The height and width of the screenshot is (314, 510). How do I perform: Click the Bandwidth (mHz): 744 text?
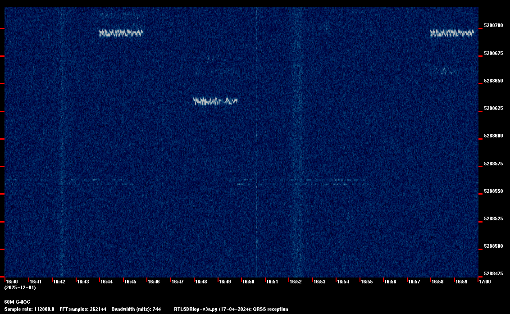click(x=136, y=309)
